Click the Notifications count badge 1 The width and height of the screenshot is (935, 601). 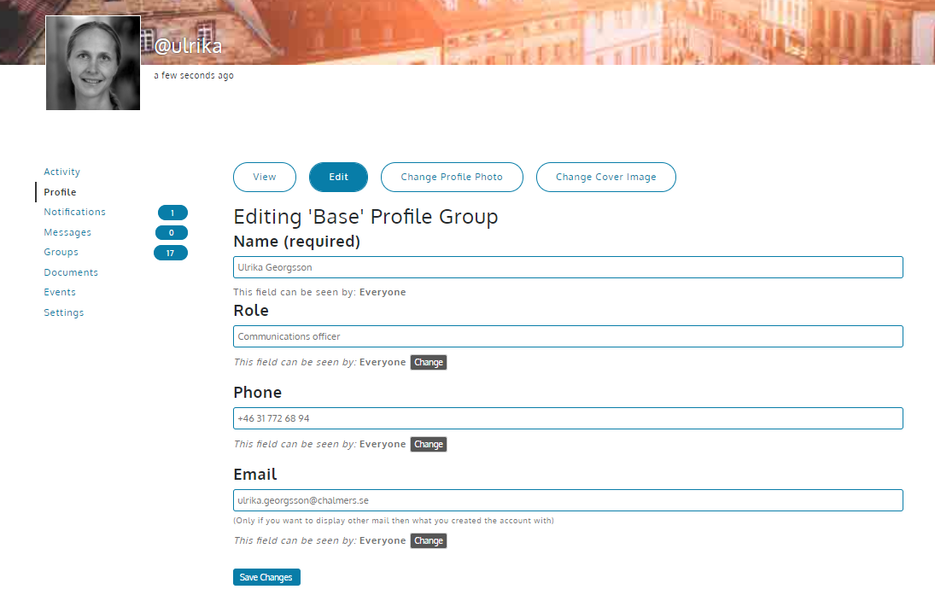click(x=172, y=213)
